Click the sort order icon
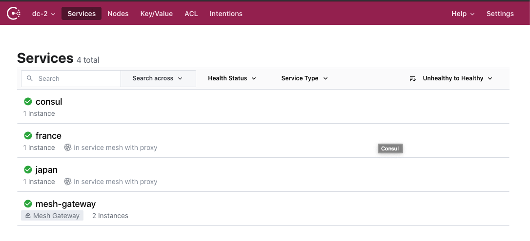 (412, 78)
